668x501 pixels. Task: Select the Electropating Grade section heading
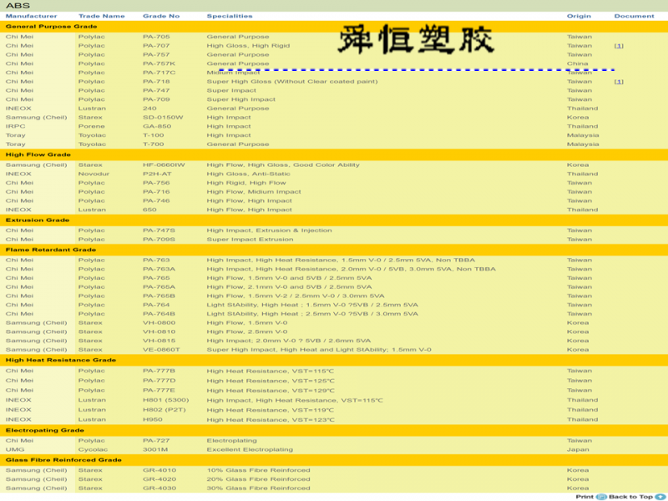tap(45, 430)
